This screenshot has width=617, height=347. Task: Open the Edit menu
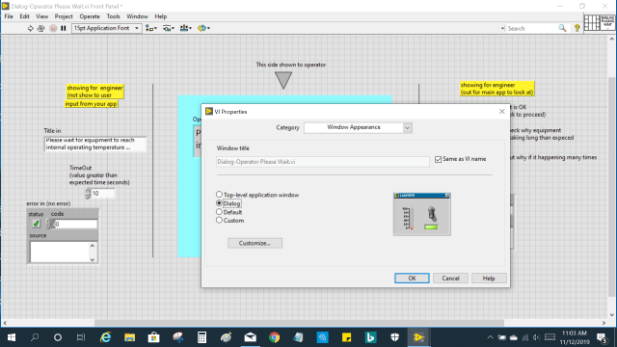[24, 16]
